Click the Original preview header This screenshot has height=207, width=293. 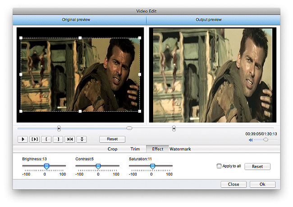click(x=76, y=20)
